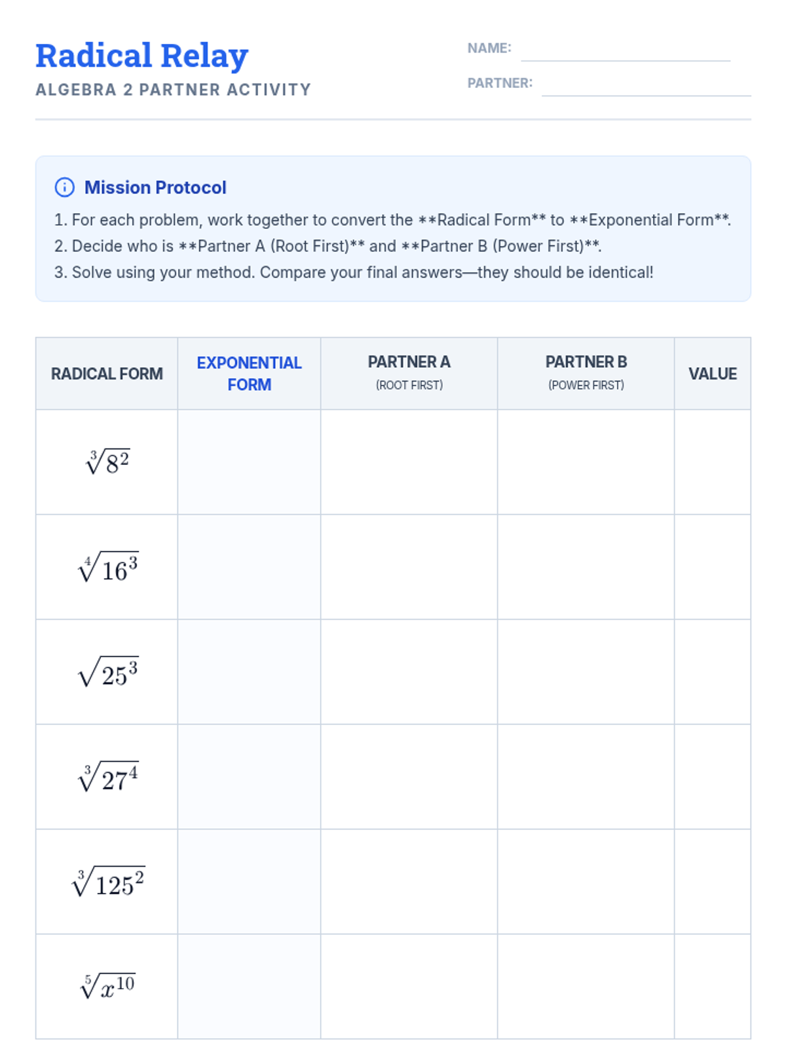Select the cube root of 27⁴ expression
Image resolution: width=786 pixels, height=1049 pixels.
[107, 778]
